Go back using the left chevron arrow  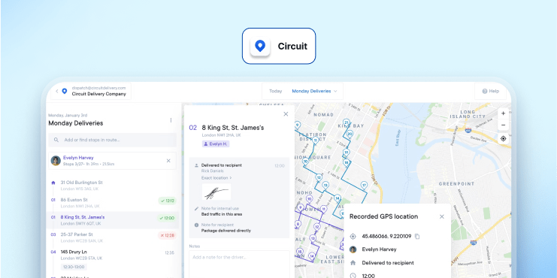[57, 91]
